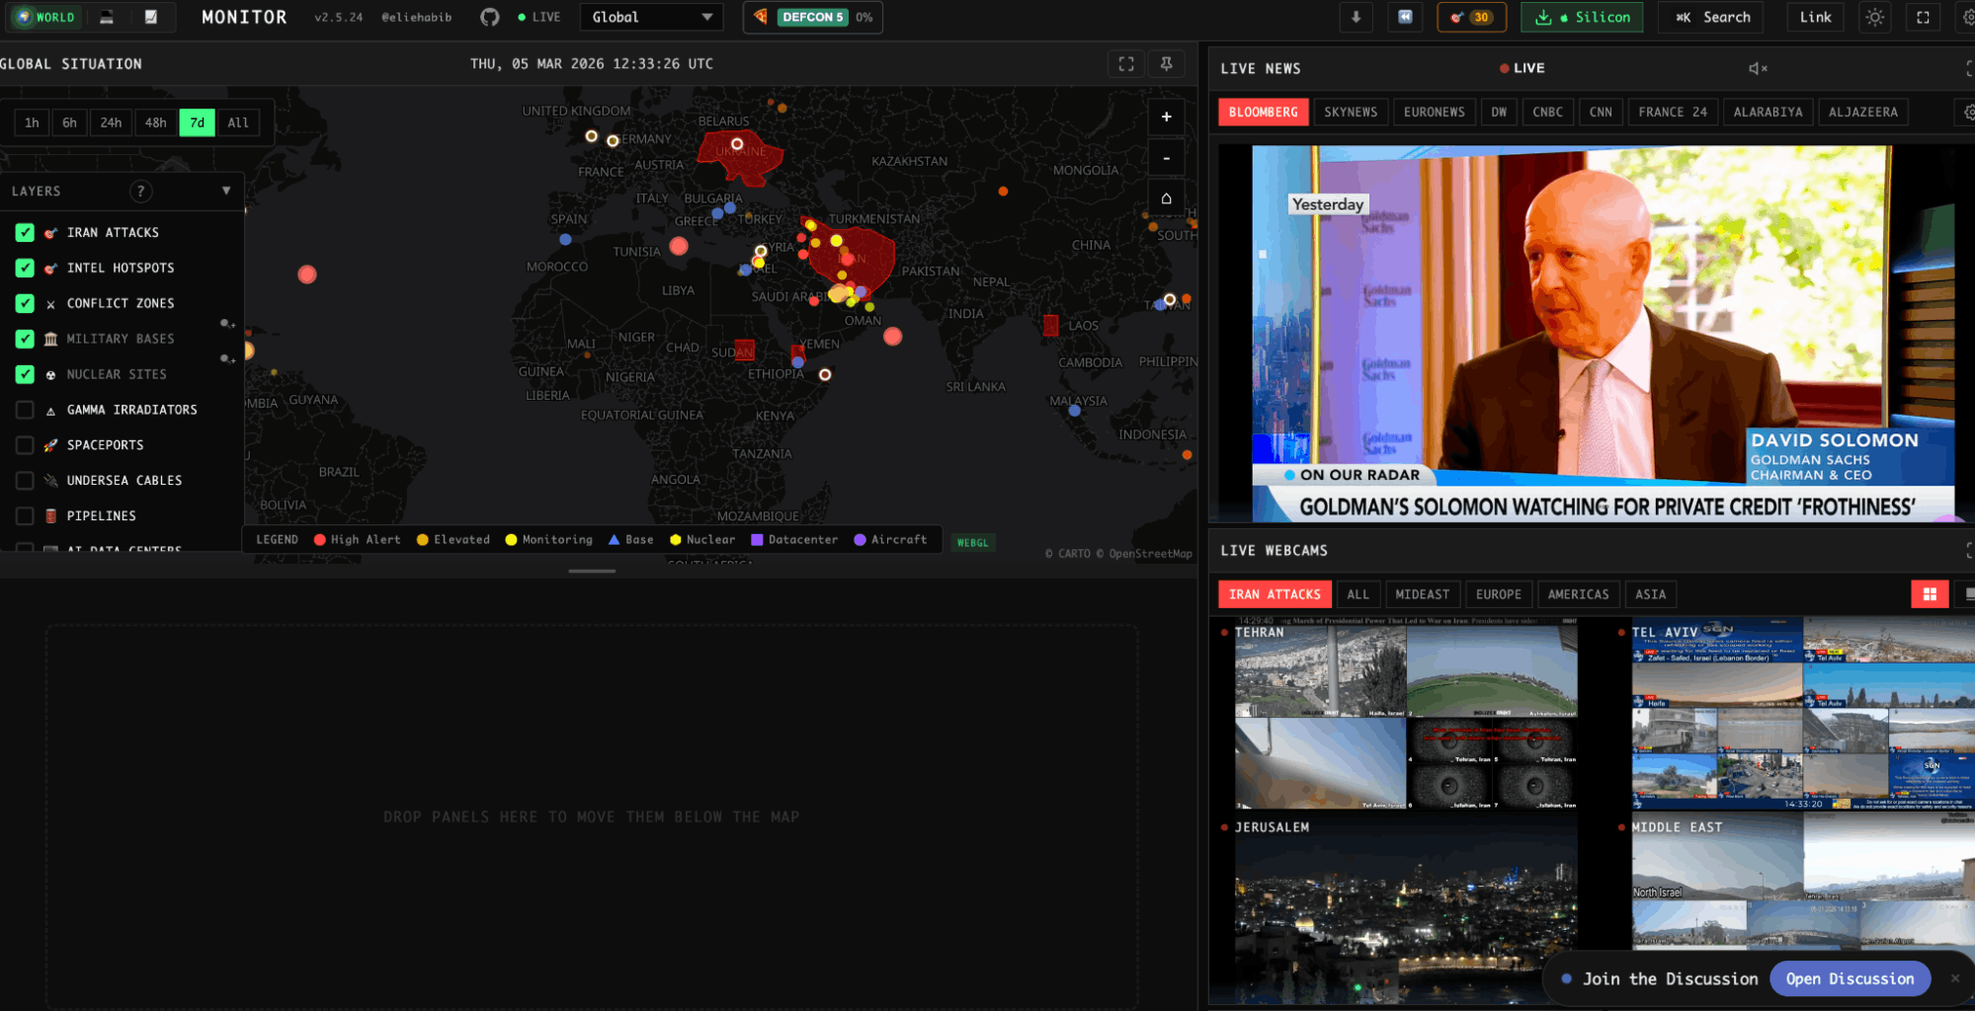Click the Ukraine conflict zone marker
Viewport: 1975px width, 1011px height.
(737, 144)
